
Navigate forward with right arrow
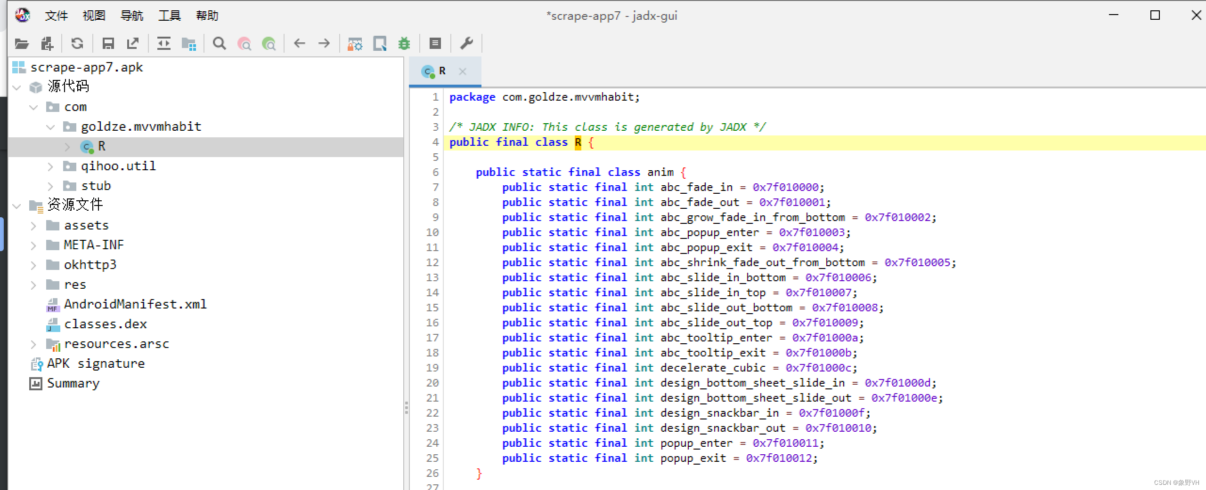[x=324, y=44]
